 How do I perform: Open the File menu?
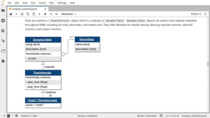[x=10, y=3]
